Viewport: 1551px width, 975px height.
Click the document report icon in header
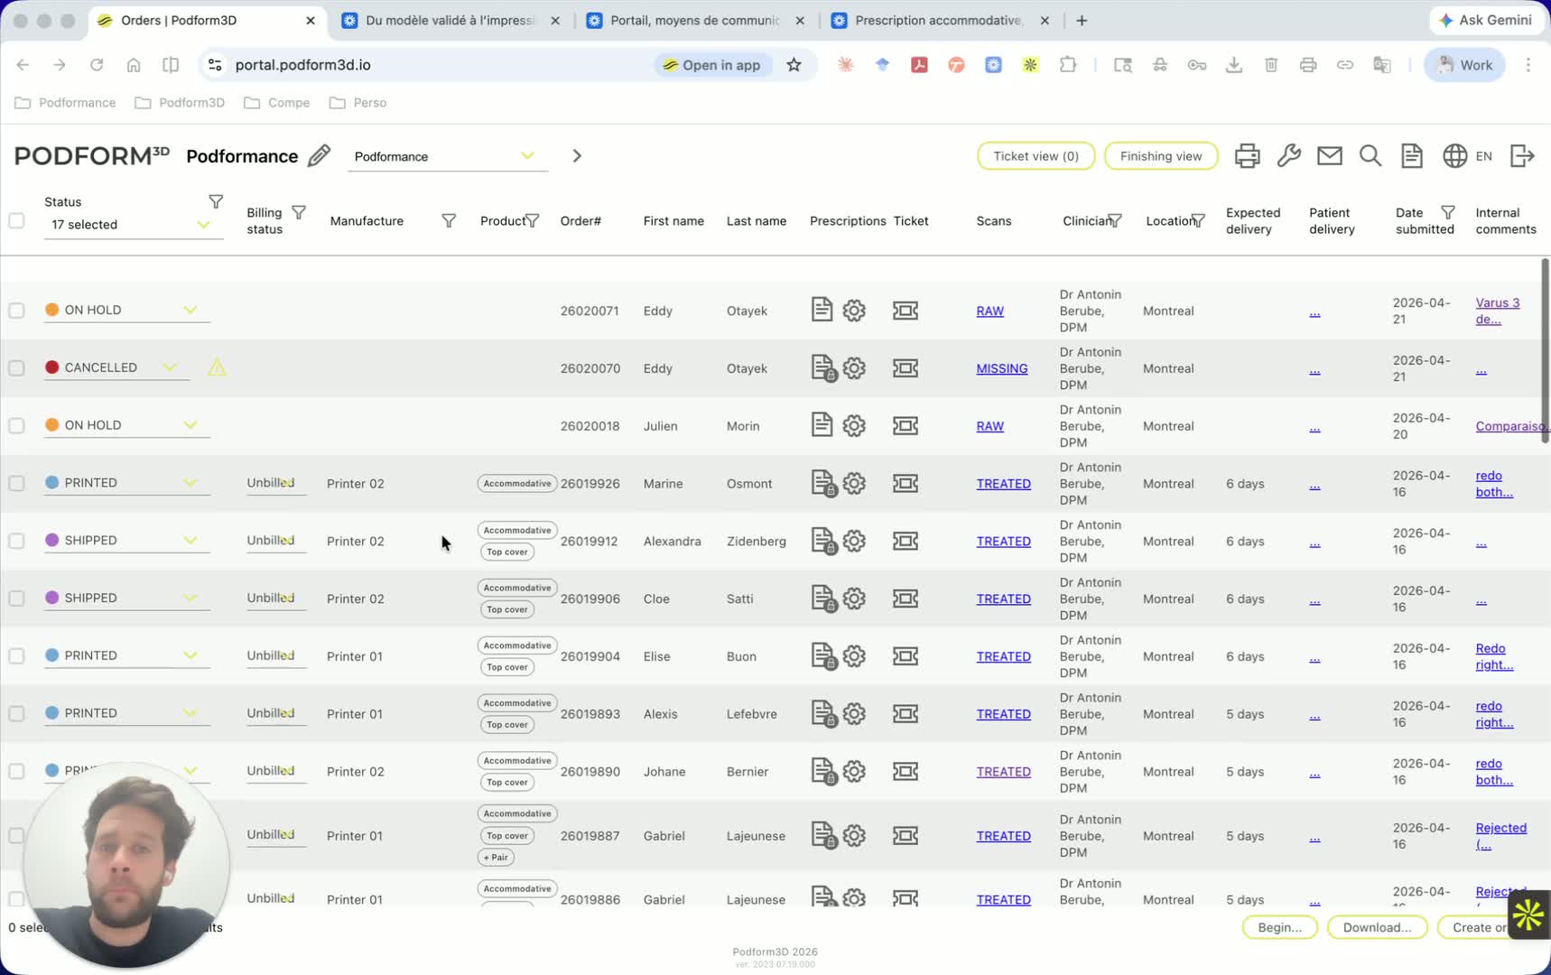[x=1412, y=156]
